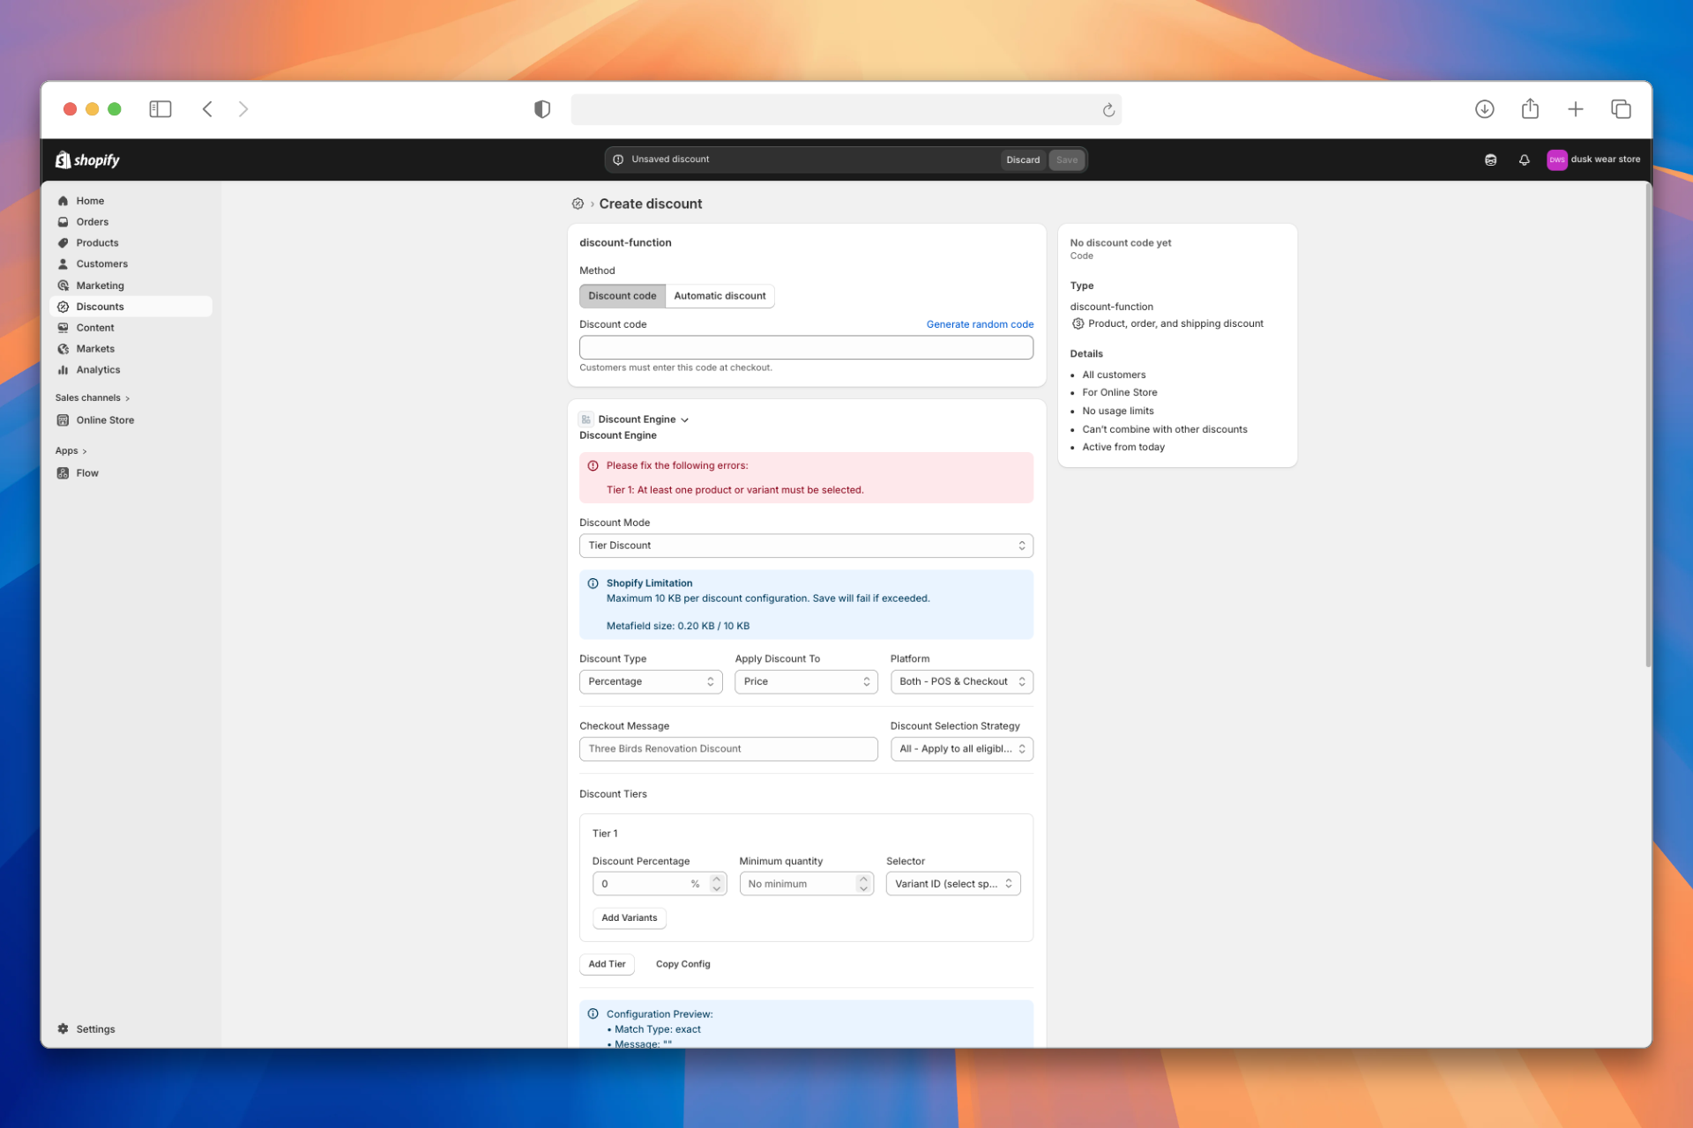Screen dimensions: 1693x1128
Task: Open the Home section in sidebar
Action: coord(90,200)
